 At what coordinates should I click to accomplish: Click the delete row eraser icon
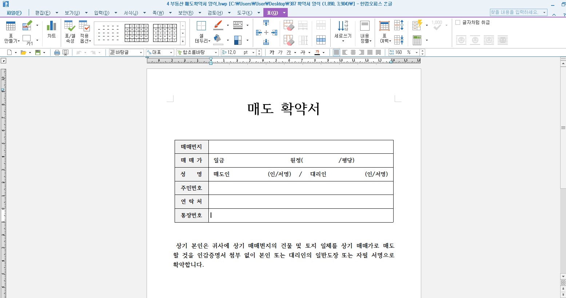click(288, 26)
